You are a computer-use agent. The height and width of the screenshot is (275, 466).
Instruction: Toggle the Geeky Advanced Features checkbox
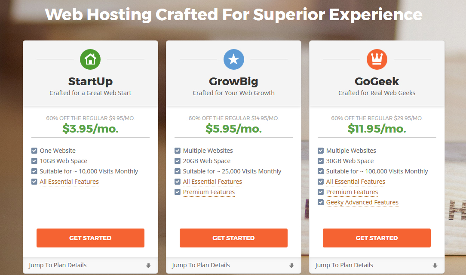321,202
